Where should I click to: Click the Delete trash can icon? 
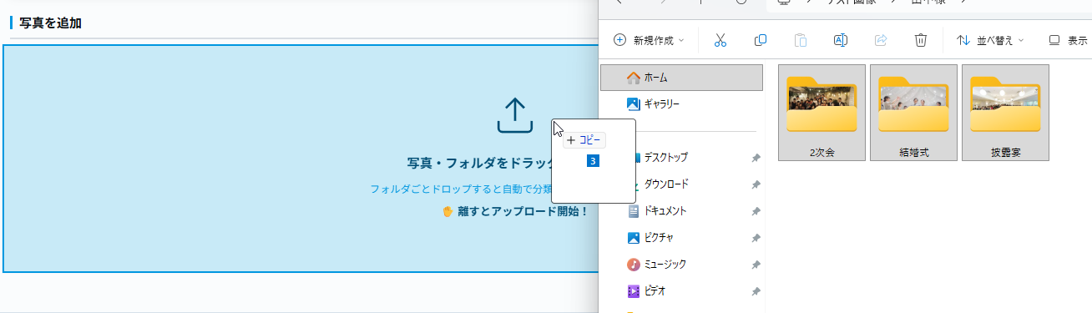(921, 40)
